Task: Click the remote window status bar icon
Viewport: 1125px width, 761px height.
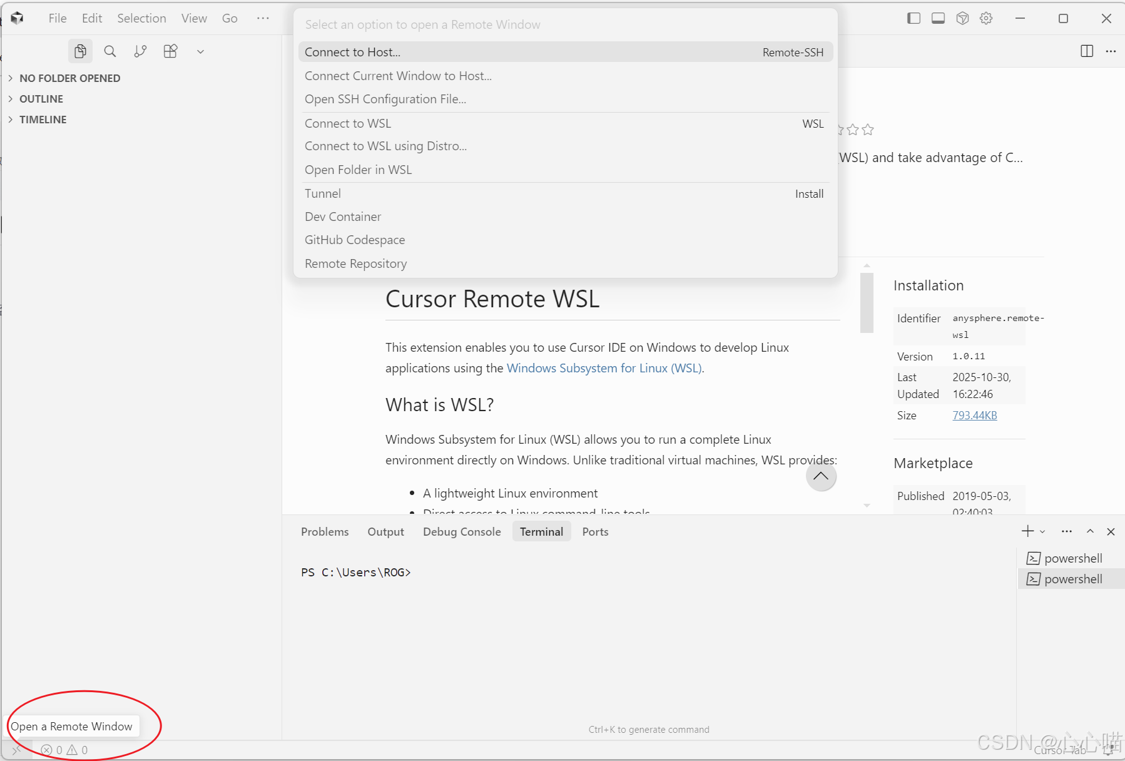Action: pos(16,750)
